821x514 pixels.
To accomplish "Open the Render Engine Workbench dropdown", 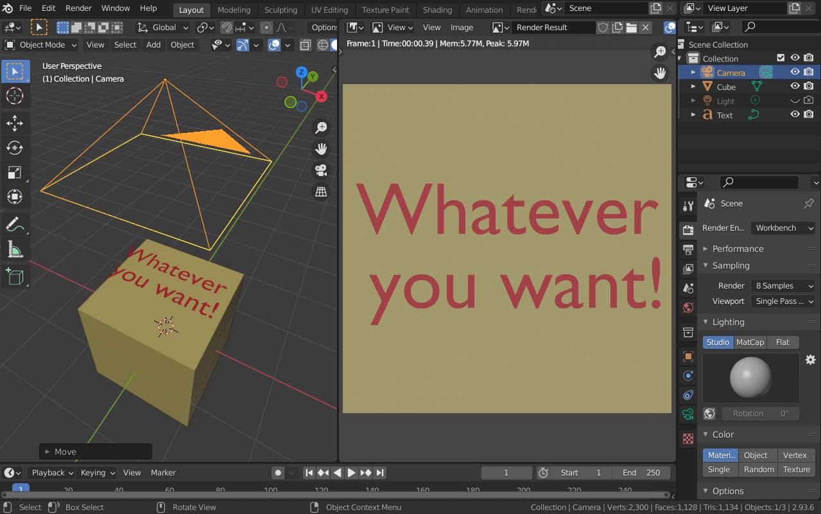I will [783, 228].
